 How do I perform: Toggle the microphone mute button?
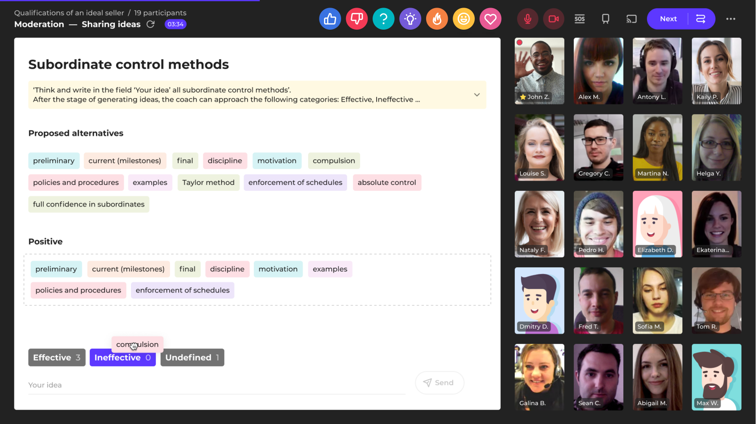click(x=527, y=19)
